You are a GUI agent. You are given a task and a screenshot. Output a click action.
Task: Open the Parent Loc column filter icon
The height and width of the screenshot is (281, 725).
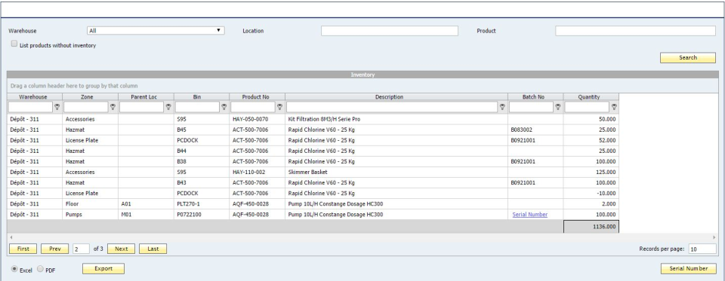tap(168, 106)
